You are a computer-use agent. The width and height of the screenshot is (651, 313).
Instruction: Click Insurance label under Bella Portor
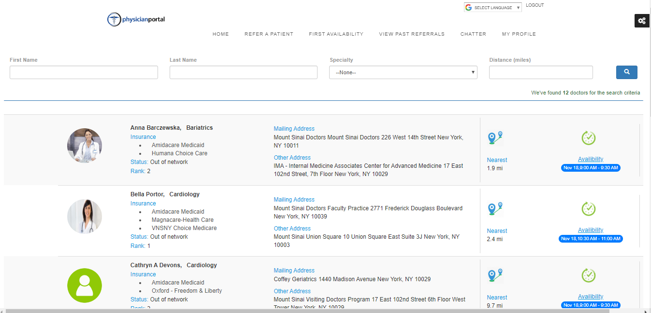click(143, 204)
